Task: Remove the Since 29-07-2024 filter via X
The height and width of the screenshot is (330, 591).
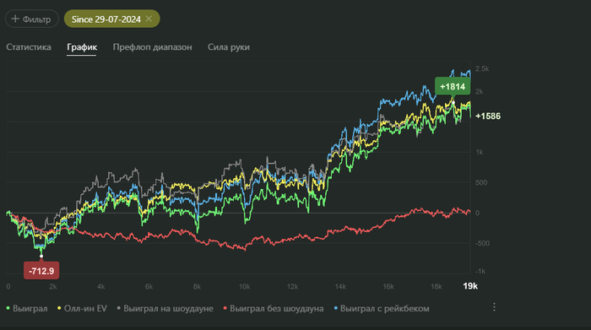Action: tap(149, 19)
